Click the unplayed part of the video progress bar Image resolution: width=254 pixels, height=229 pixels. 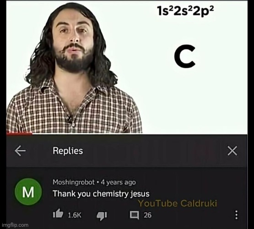140,134
